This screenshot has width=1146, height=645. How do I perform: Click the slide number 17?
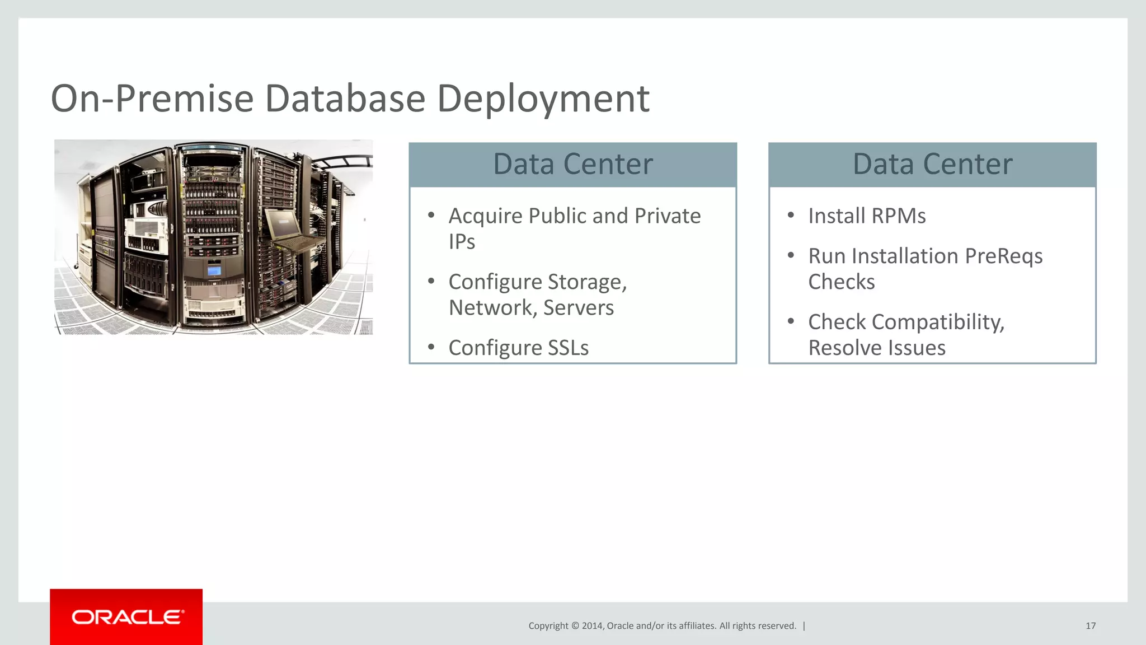click(x=1091, y=626)
